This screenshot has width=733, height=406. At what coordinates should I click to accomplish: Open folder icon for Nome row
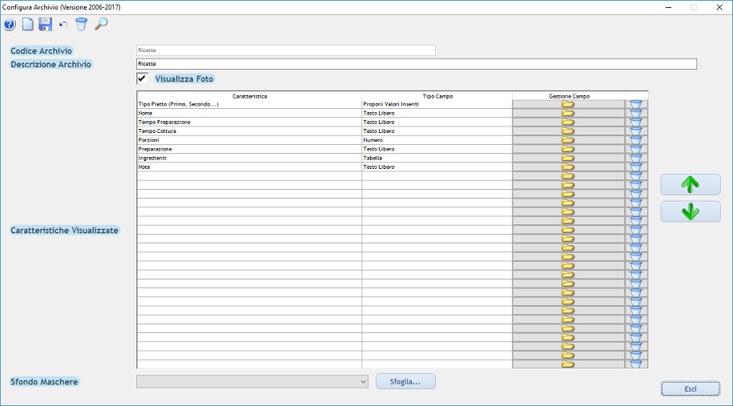568,113
